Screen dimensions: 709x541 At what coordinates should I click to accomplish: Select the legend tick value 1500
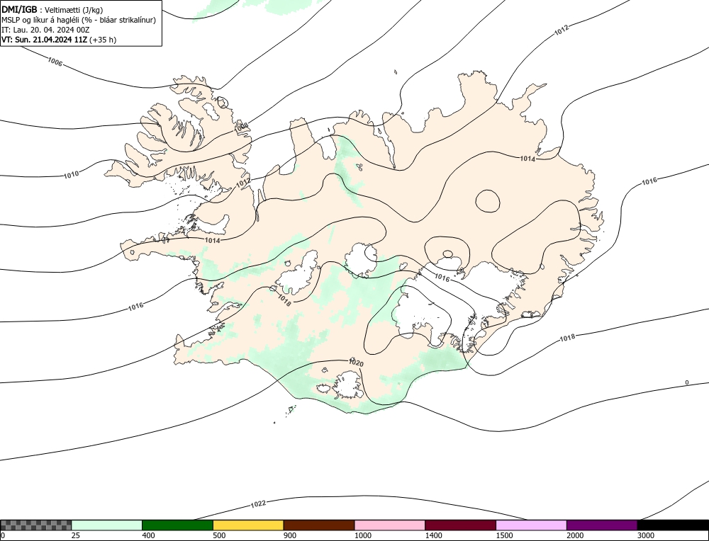point(504,535)
